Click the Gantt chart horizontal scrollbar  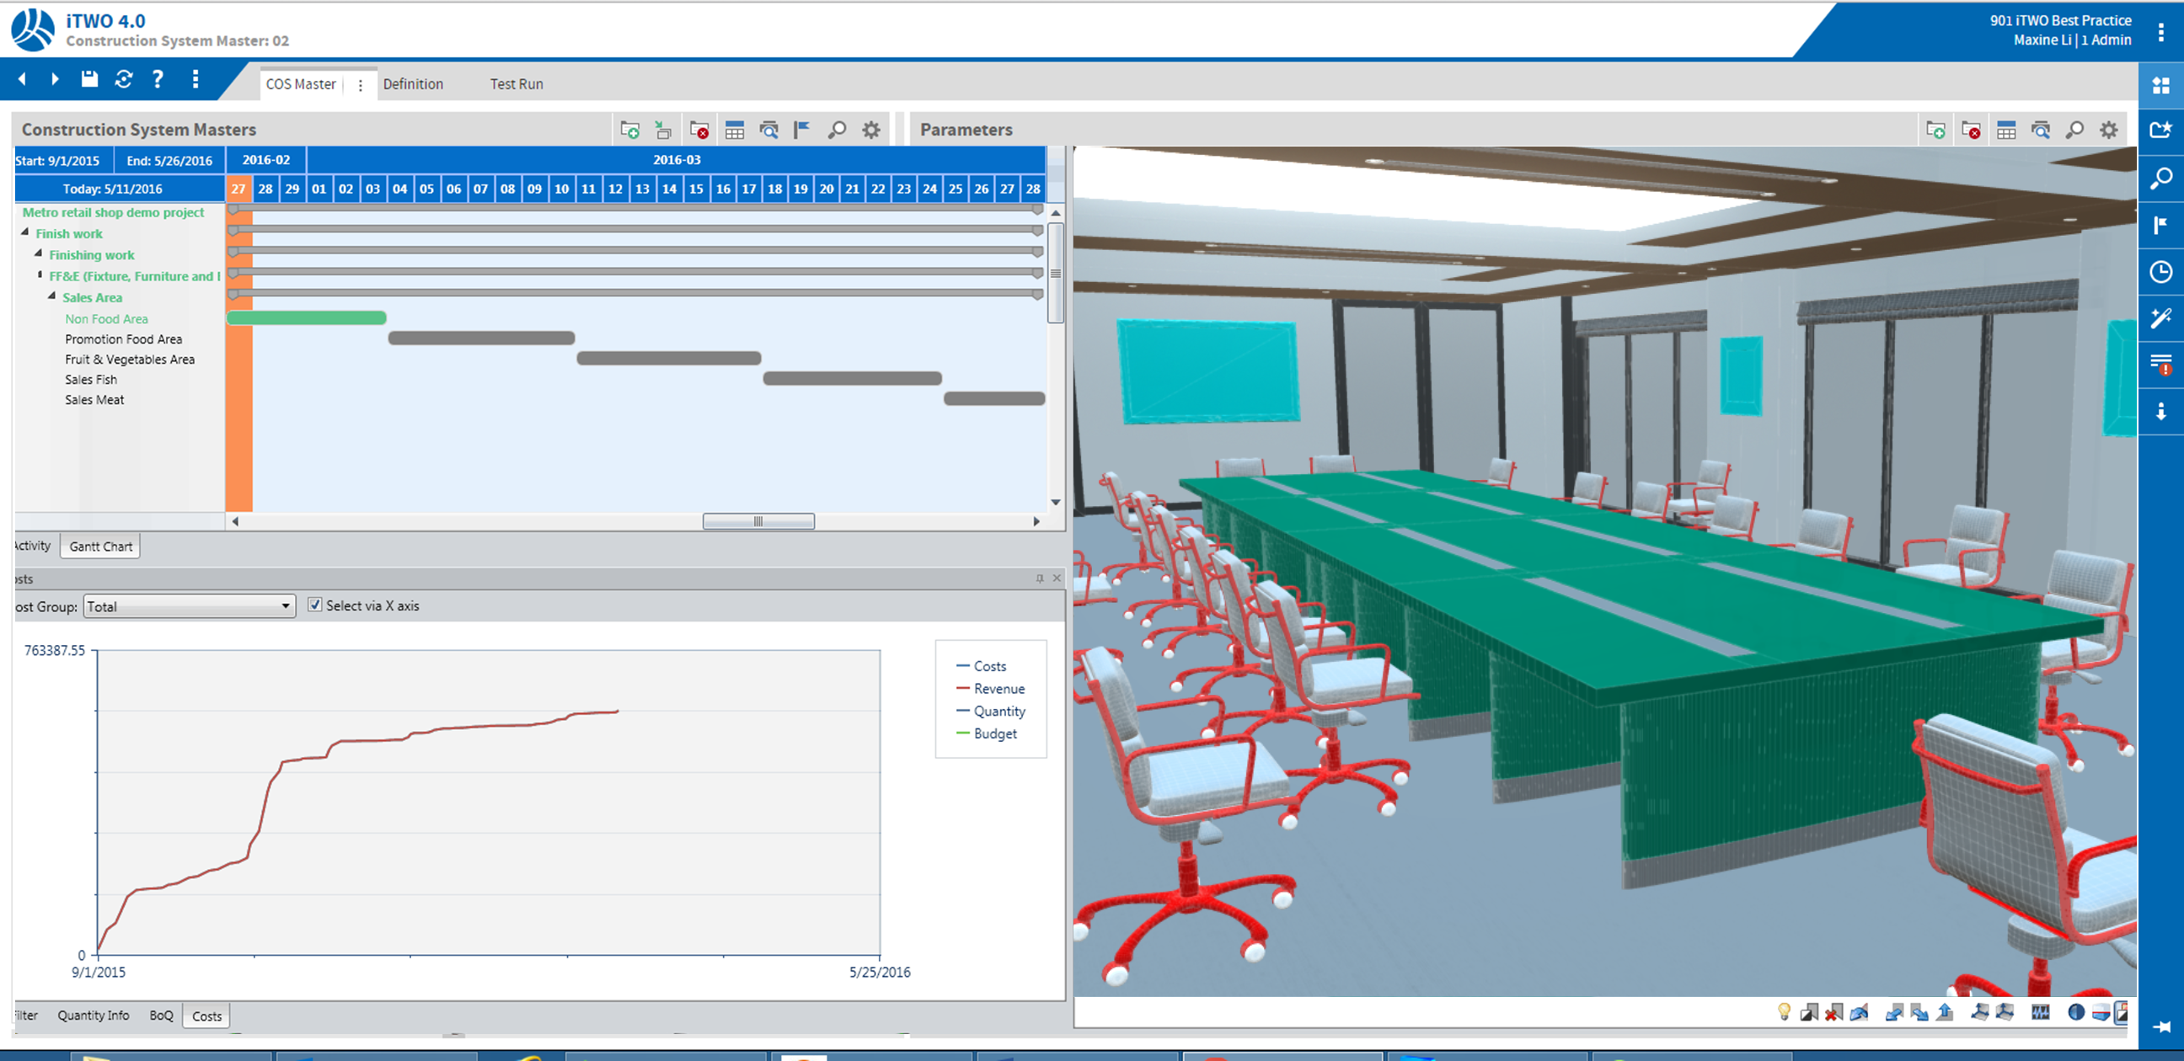[x=759, y=521]
